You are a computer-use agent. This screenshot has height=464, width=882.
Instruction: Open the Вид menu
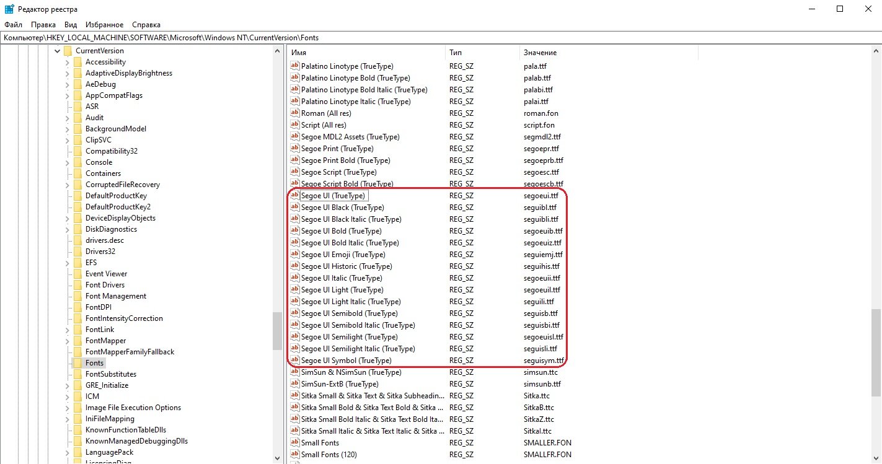click(x=71, y=25)
